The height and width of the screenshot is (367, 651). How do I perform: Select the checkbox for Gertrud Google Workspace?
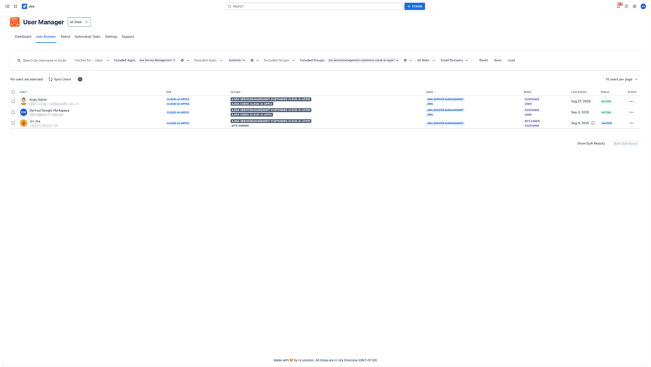(x=13, y=112)
